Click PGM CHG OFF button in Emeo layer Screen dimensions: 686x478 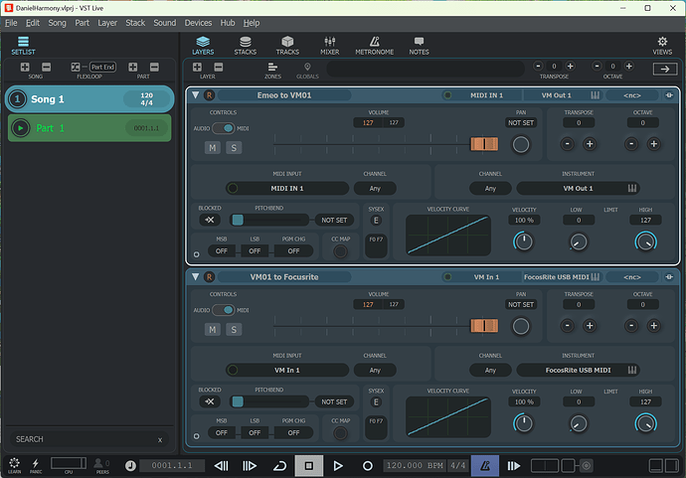tap(293, 251)
